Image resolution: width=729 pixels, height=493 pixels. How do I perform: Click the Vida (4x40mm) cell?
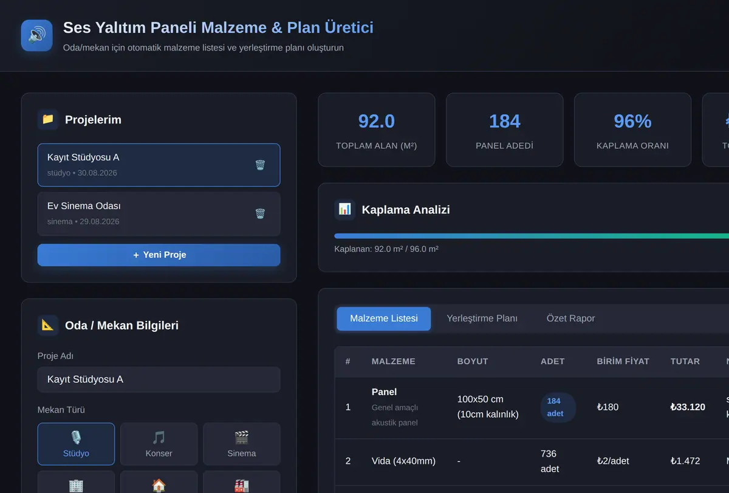point(403,461)
